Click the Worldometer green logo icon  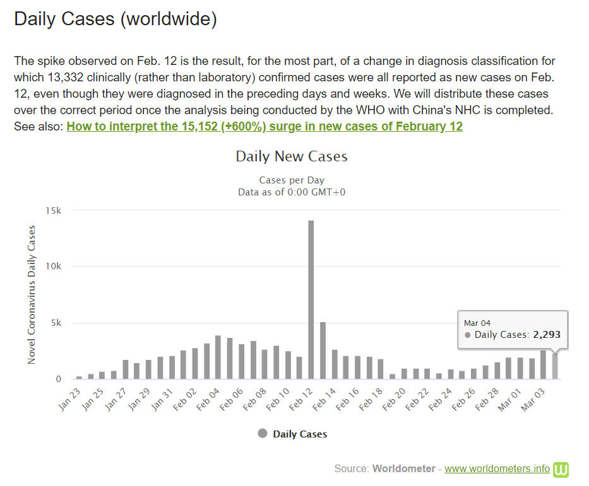coord(561,469)
